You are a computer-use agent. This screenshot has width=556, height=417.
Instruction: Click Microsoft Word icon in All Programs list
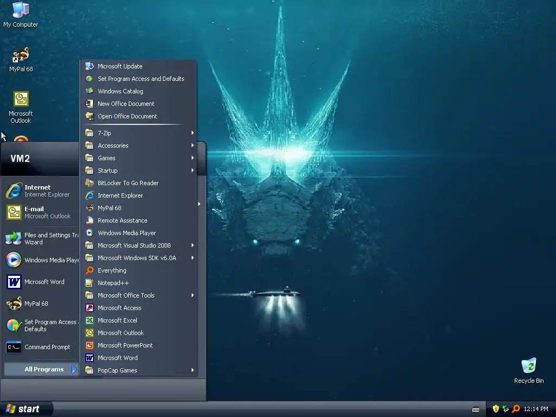(90, 358)
